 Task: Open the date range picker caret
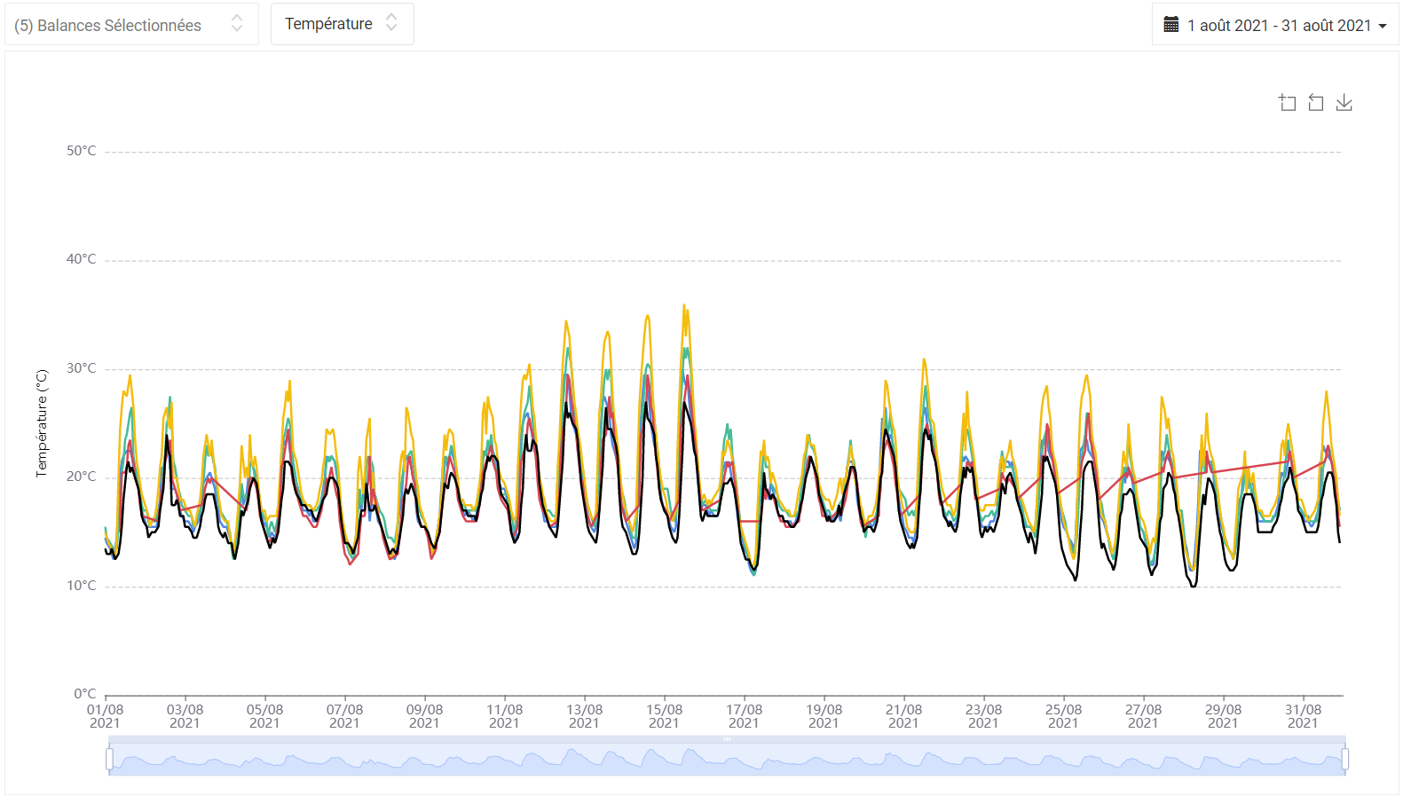[1383, 27]
